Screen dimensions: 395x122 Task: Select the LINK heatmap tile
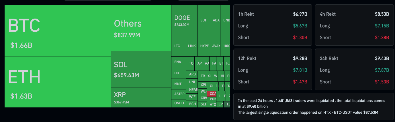point(192,46)
